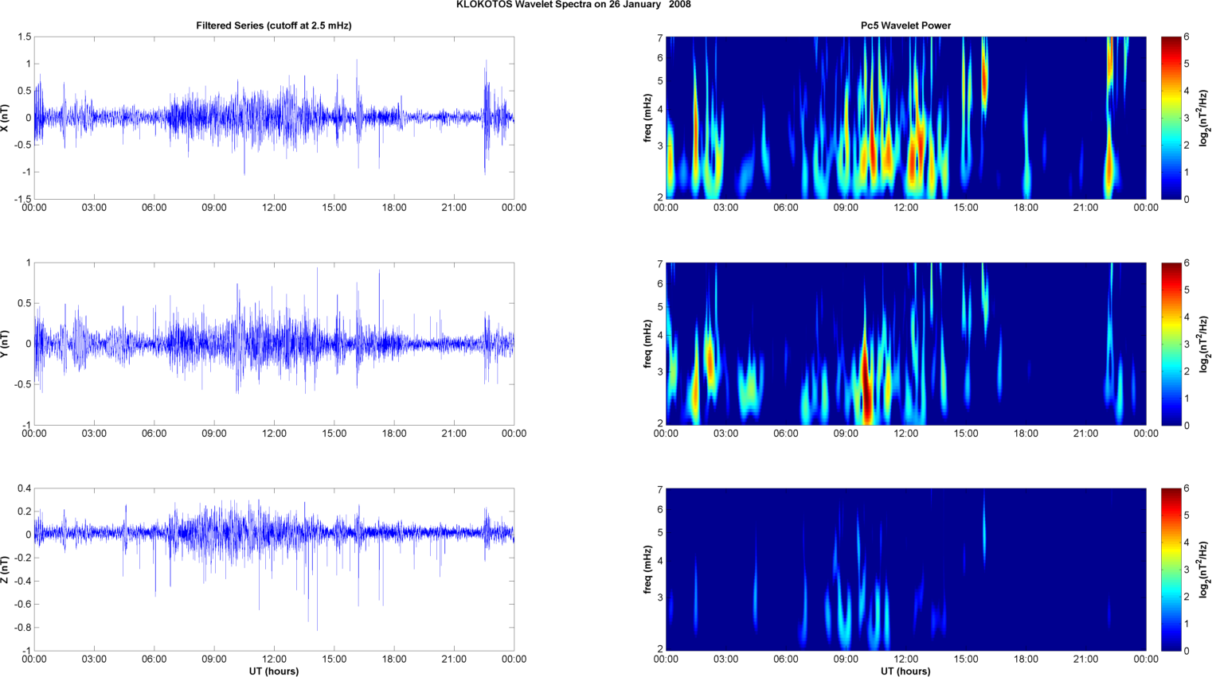Click the colorbar beside the Y spectrogram

click(x=1171, y=344)
